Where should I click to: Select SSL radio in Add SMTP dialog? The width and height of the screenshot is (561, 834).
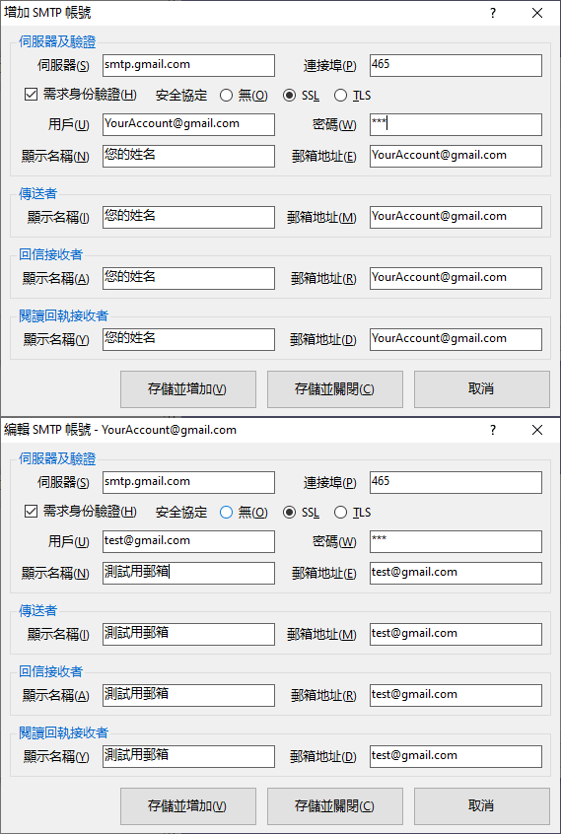pyautogui.click(x=289, y=96)
